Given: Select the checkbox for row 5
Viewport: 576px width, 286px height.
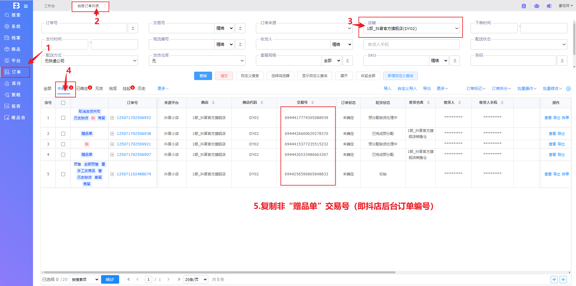Looking at the screenshot, I should click(x=63, y=174).
